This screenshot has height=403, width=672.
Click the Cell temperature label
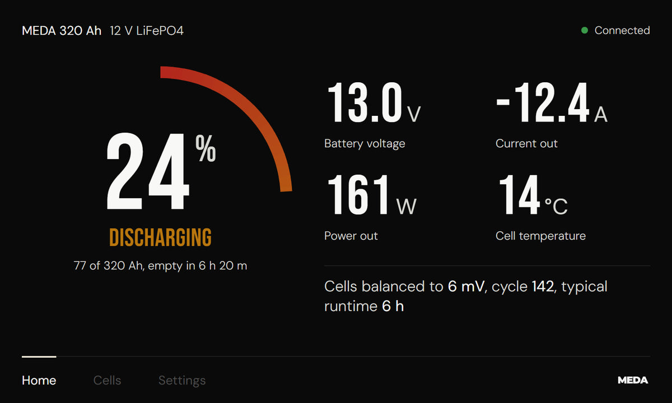click(x=540, y=236)
